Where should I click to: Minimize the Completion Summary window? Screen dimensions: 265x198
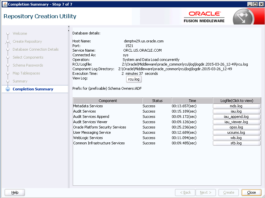(250, 4)
